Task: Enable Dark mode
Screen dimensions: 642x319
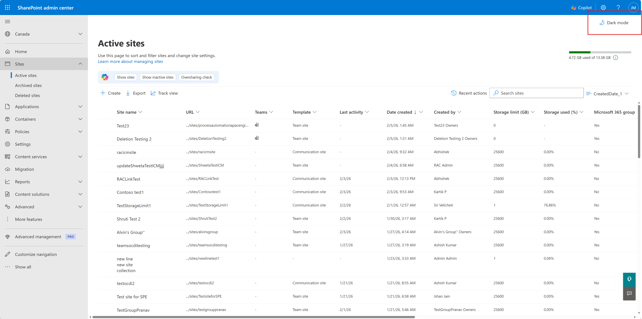Action: pyautogui.click(x=614, y=23)
